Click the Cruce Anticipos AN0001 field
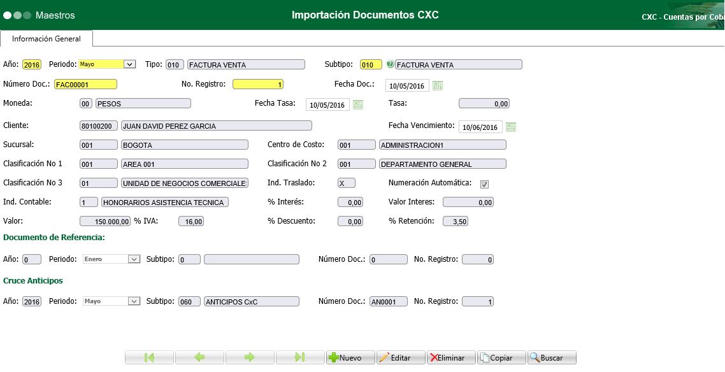The image size is (725, 372). (389, 302)
